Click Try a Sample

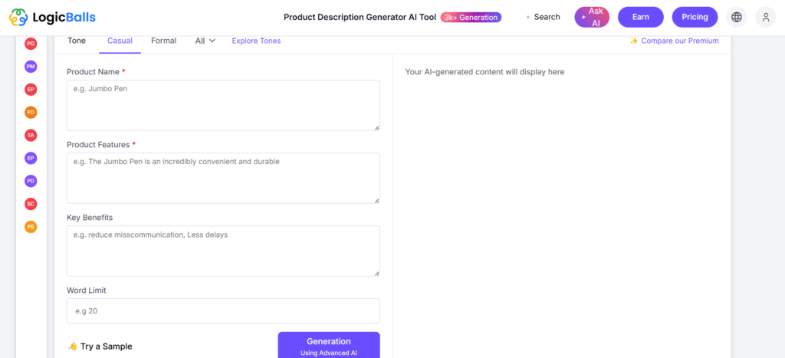pyautogui.click(x=100, y=347)
